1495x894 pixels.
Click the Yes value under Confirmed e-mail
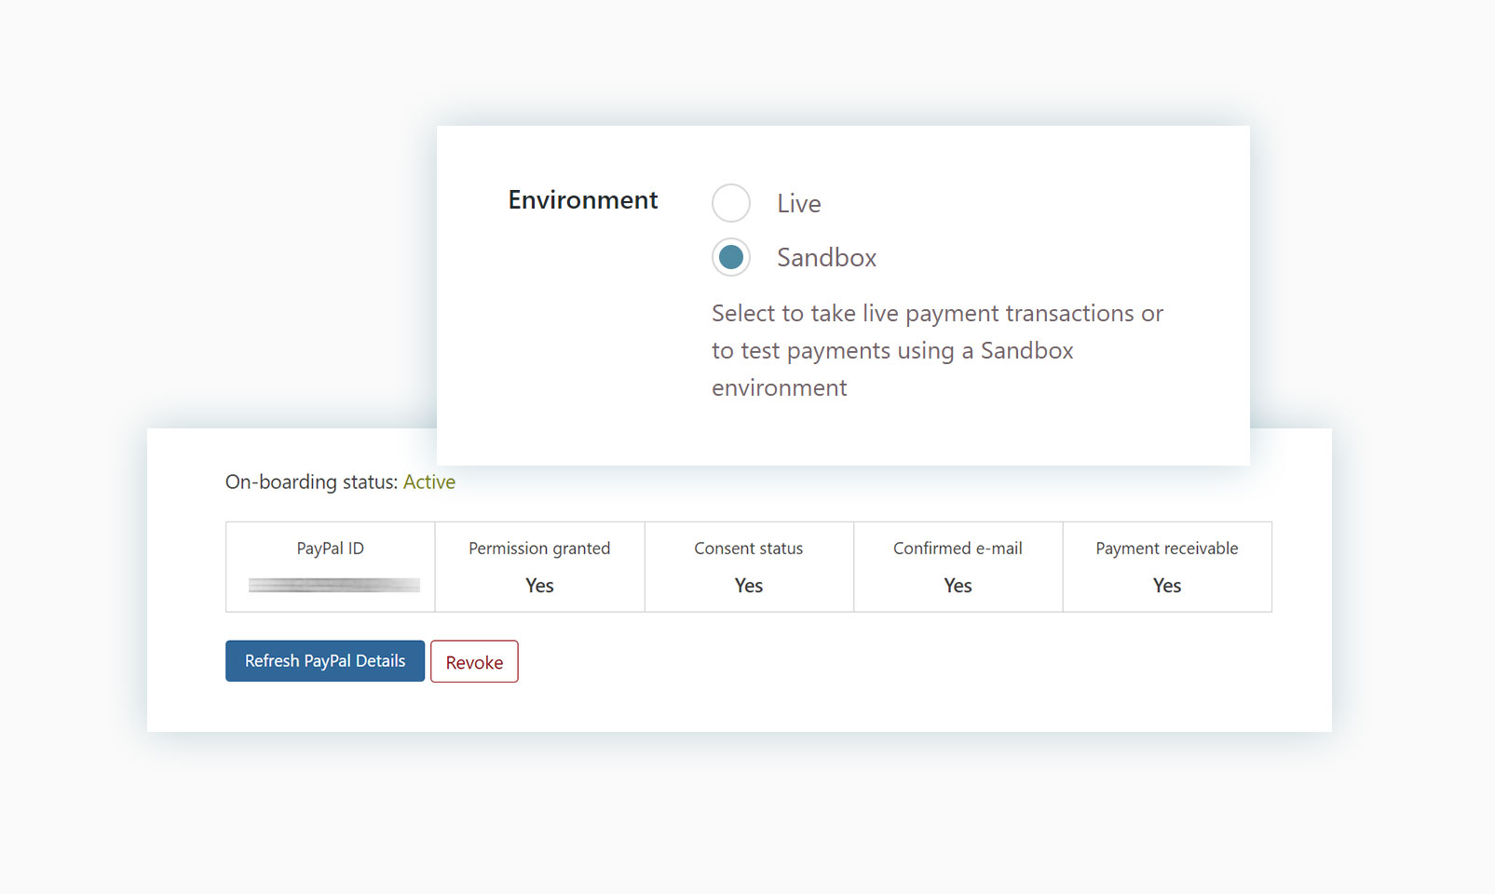click(958, 586)
